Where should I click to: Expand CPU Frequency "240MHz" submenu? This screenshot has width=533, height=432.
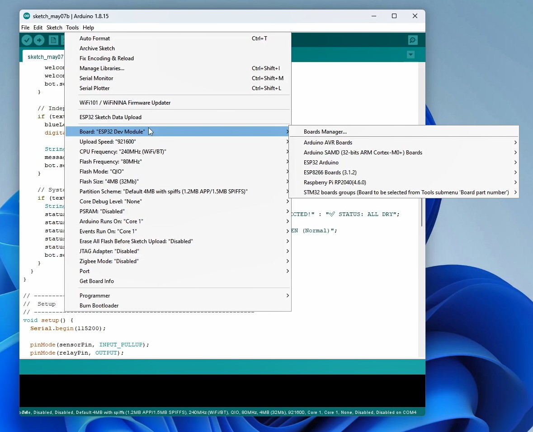(178, 152)
